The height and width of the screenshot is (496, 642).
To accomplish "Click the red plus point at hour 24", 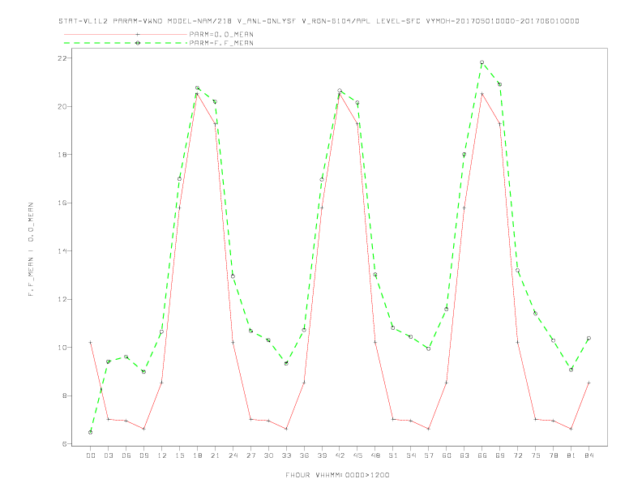I will pyautogui.click(x=233, y=343).
